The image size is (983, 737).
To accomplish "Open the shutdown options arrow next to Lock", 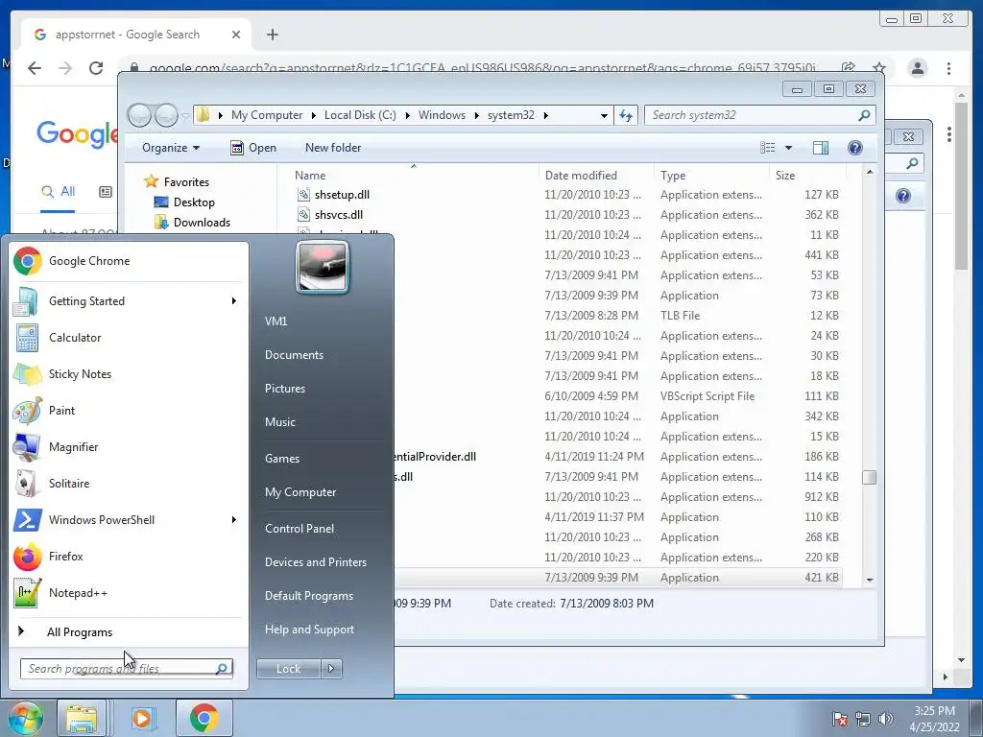I will click(x=331, y=669).
